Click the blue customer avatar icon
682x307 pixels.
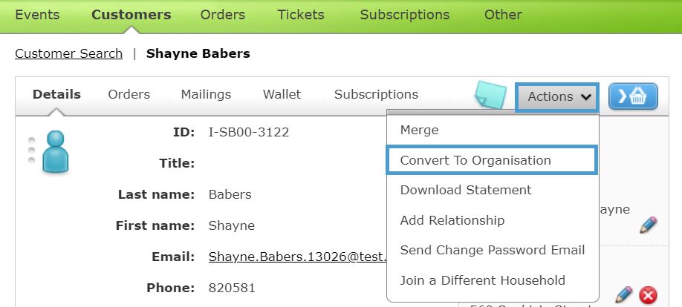55,151
